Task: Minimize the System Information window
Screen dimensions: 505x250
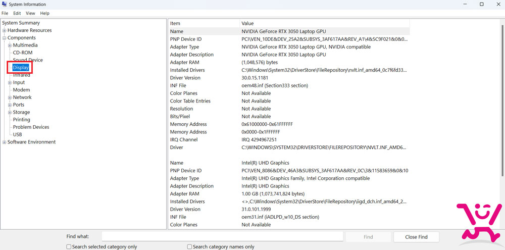Action: 466,4
